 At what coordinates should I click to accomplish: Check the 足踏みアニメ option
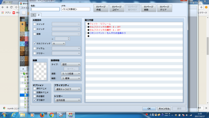click(35, 92)
